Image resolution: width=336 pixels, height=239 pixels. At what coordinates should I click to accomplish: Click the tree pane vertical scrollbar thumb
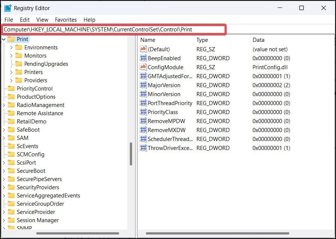pyautogui.click(x=131, y=154)
